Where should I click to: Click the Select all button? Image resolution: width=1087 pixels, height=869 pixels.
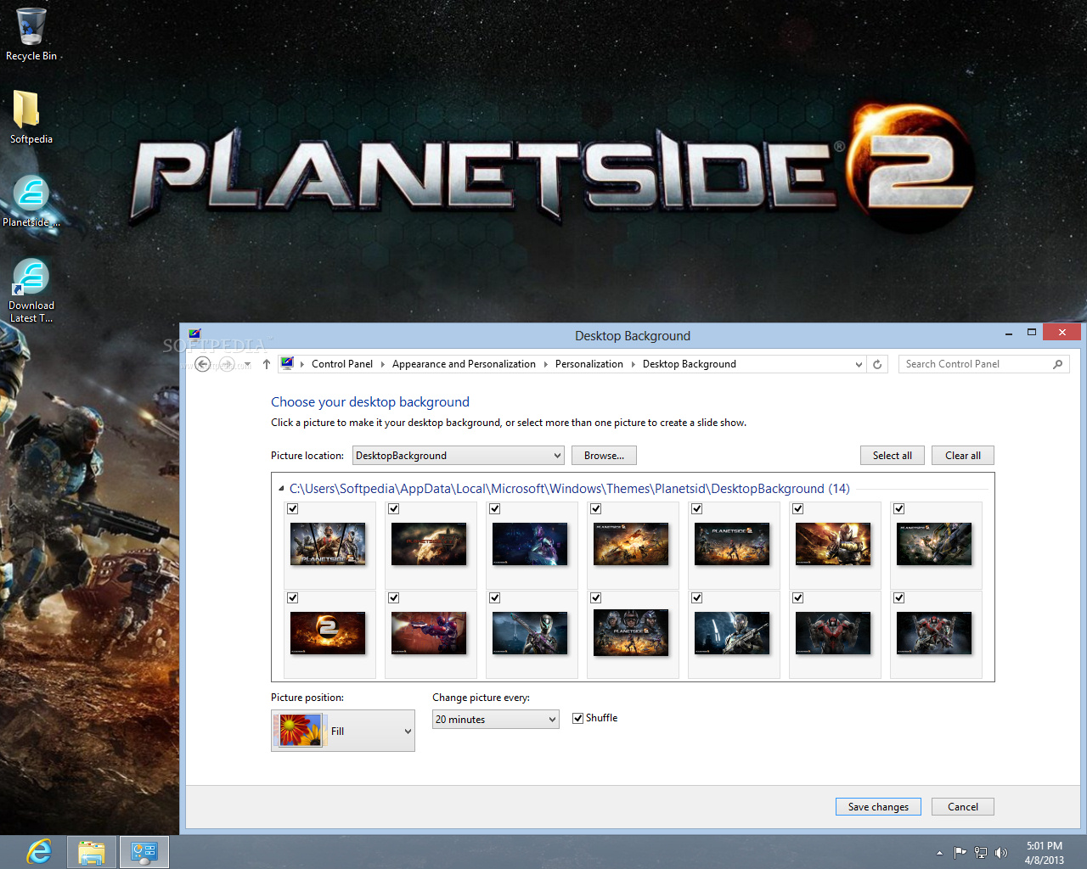pyautogui.click(x=893, y=456)
